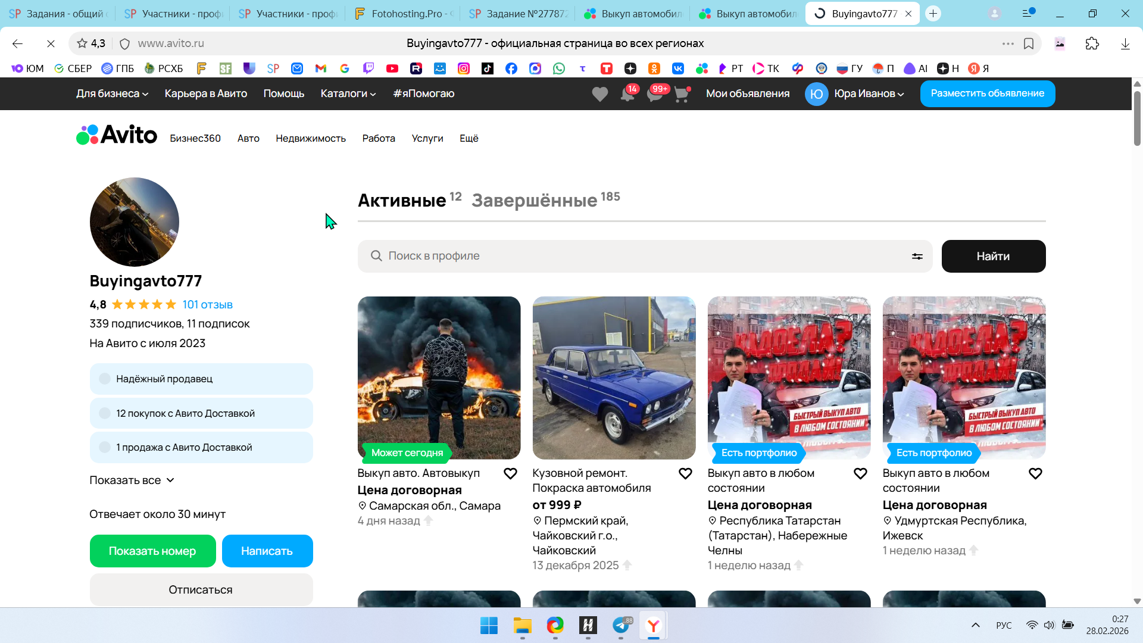Click the Avito logo
1143x643 pixels.
pyautogui.click(x=117, y=135)
